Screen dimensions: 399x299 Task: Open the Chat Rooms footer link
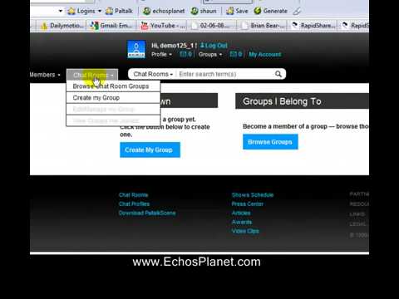(x=133, y=195)
